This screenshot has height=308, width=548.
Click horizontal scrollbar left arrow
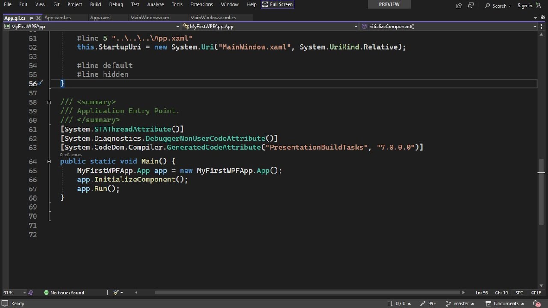click(136, 293)
